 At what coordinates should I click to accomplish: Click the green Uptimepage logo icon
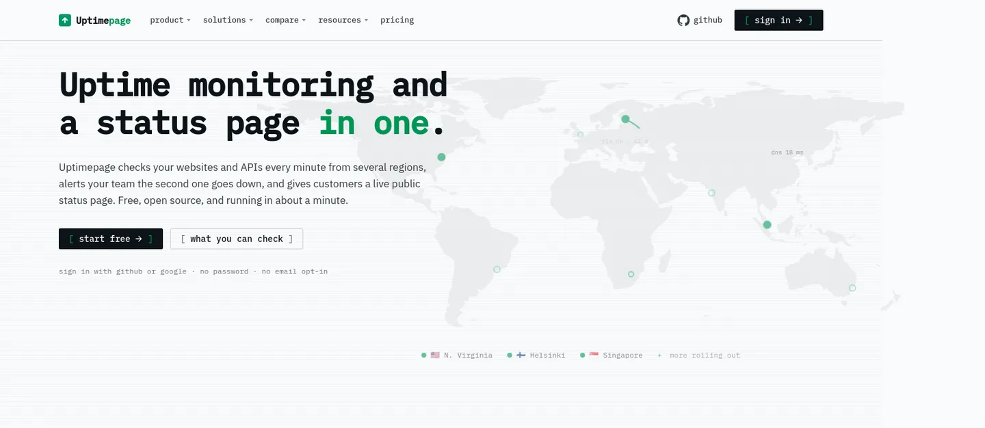[x=65, y=21]
